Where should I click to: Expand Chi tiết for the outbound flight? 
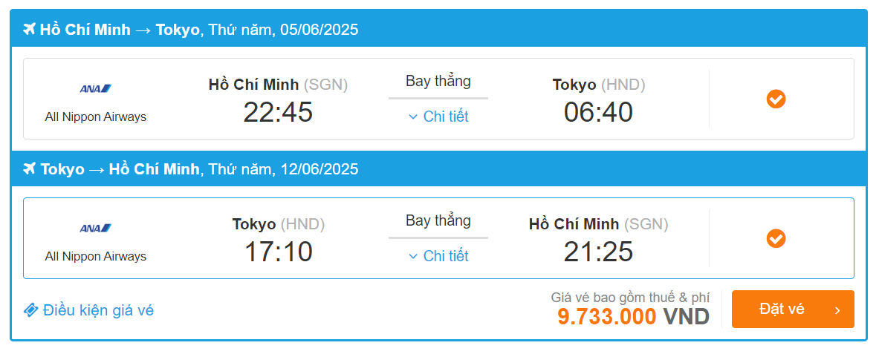[x=438, y=117]
